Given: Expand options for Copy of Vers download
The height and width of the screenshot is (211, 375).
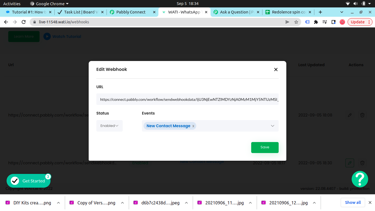Looking at the screenshot, I should tap(122, 203).
